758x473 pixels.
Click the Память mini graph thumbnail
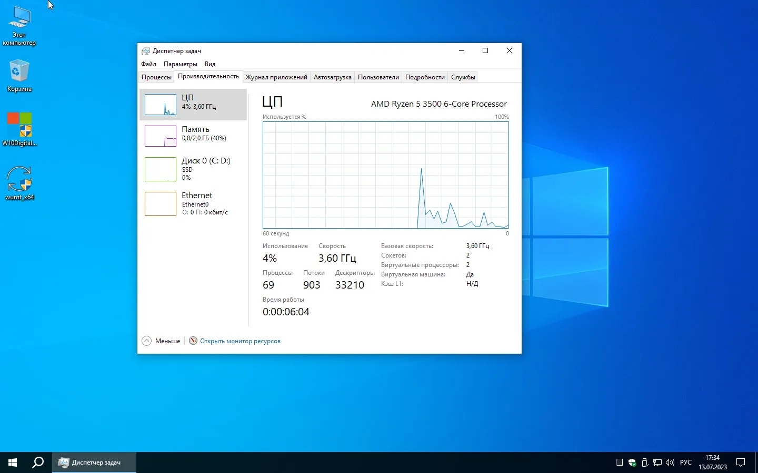161,136
